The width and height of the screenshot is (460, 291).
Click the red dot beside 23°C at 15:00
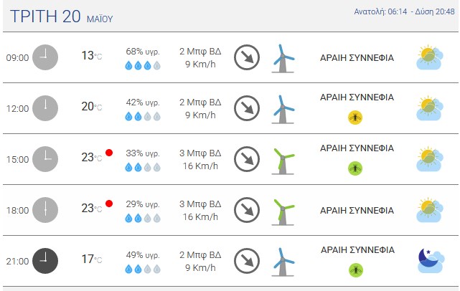pyautogui.click(x=109, y=153)
